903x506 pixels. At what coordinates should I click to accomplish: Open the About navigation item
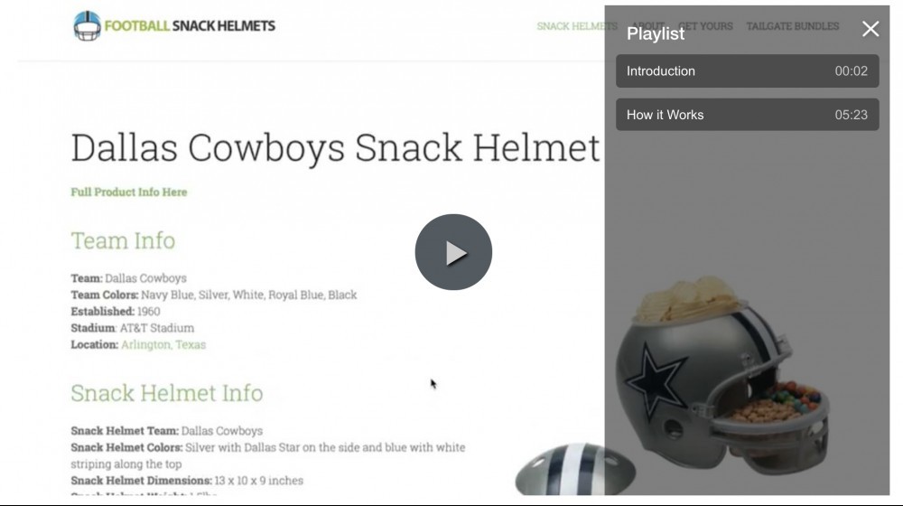click(647, 26)
